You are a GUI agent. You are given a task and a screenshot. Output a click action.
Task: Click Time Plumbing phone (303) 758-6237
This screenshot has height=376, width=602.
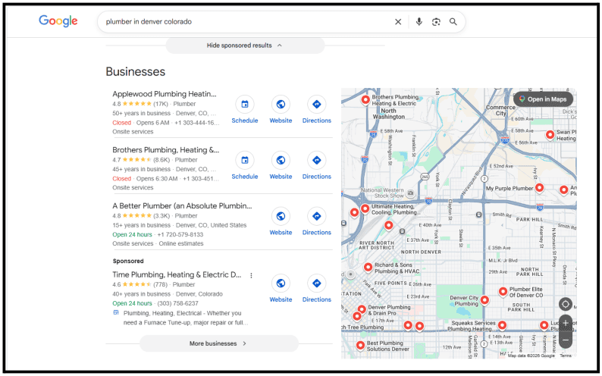pos(177,303)
